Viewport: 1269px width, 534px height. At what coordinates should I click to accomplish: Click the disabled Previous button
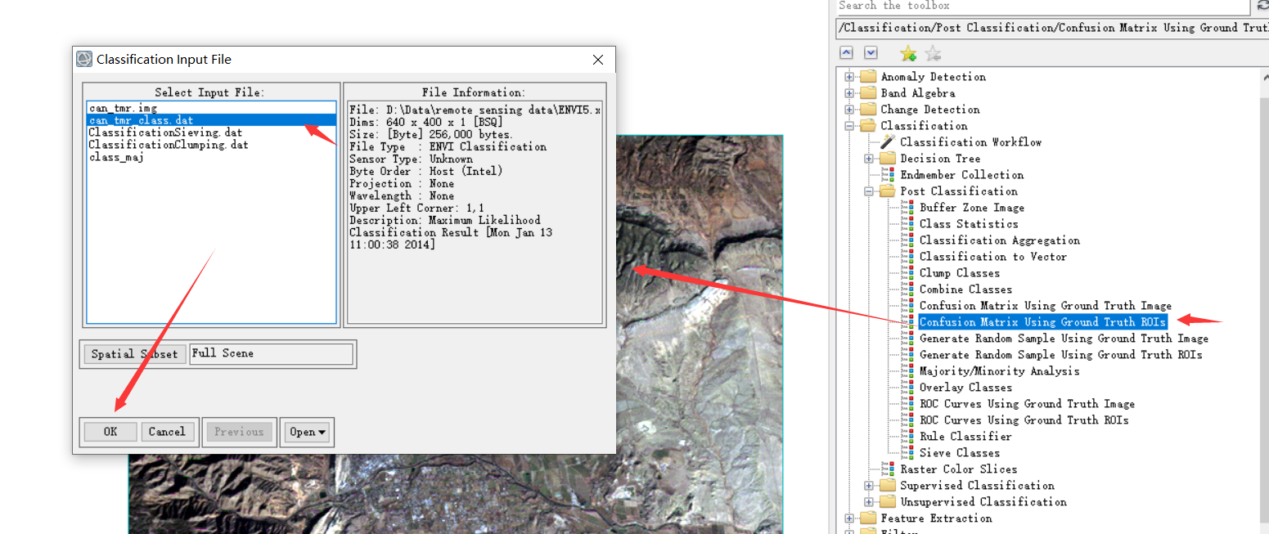239,432
